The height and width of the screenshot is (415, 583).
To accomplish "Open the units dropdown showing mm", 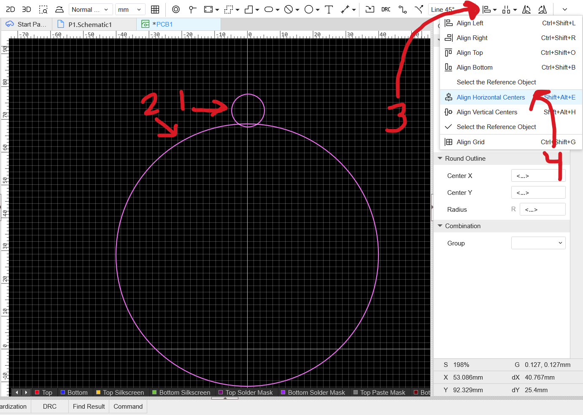I will click(130, 9).
